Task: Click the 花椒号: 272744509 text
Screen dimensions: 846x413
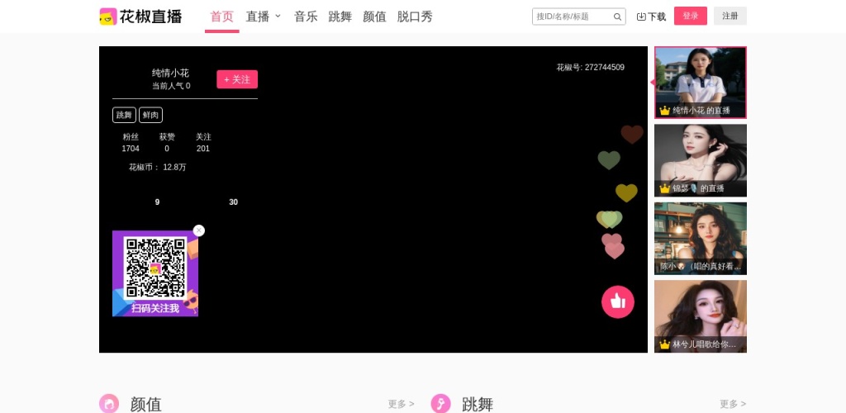Action: (590, 68)
